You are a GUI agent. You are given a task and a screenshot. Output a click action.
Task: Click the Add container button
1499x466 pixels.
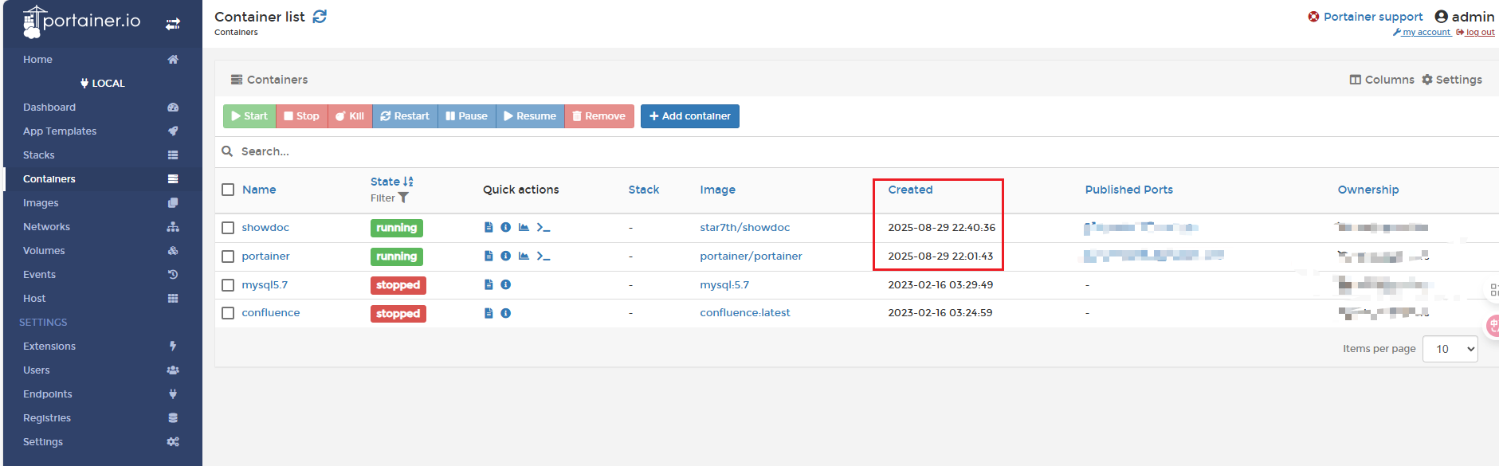tap(690, 116)
